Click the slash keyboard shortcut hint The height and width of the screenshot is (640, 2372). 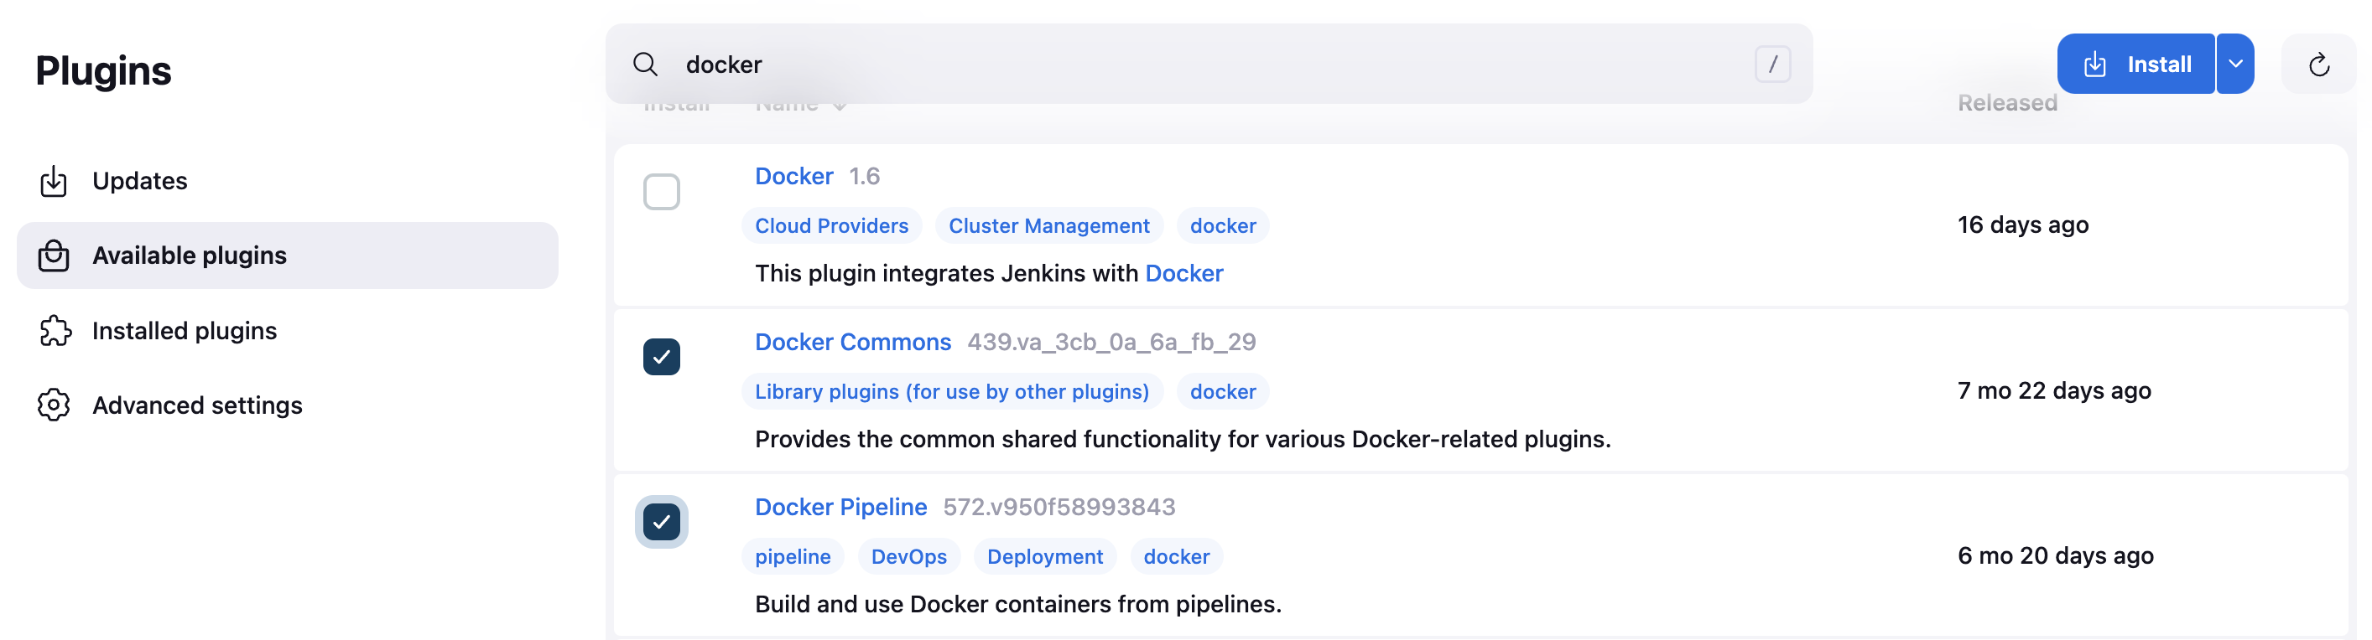coord(1771,65)
